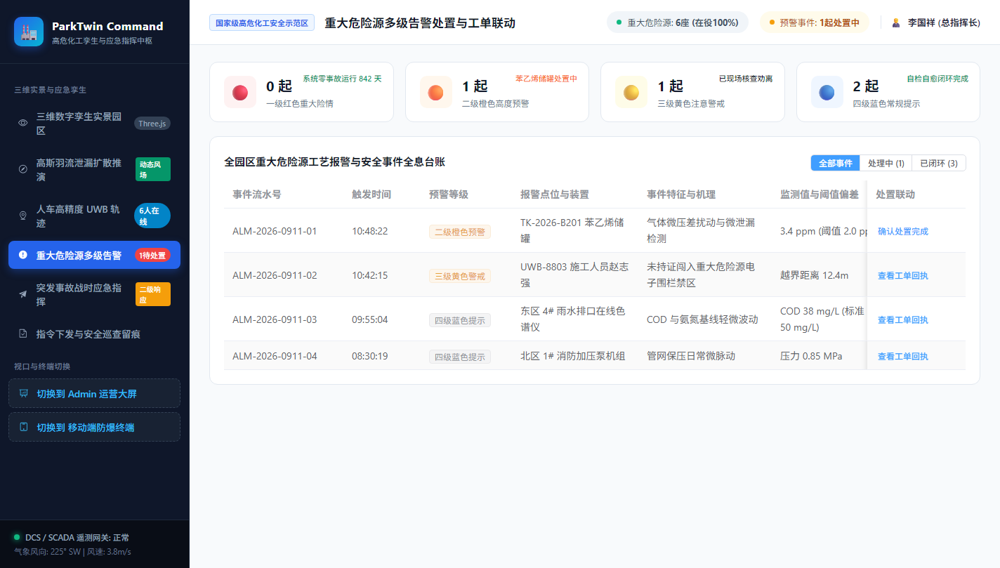Click the red sphere icon for 一级红色重大险情
Screen dimensions: 1000x568
click(x=240, y=92)
